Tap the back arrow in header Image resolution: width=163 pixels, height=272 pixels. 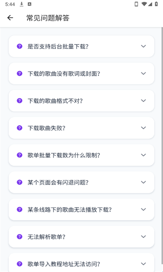click(x=10, y=18)
